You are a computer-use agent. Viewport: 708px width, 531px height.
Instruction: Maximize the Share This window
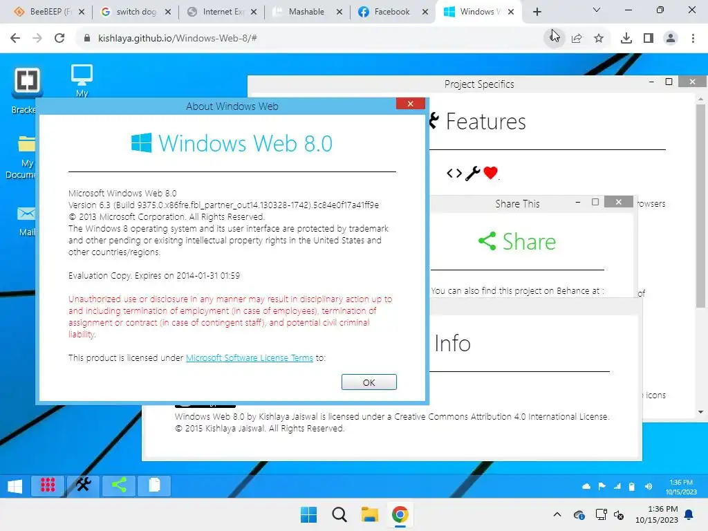(595, 203)
